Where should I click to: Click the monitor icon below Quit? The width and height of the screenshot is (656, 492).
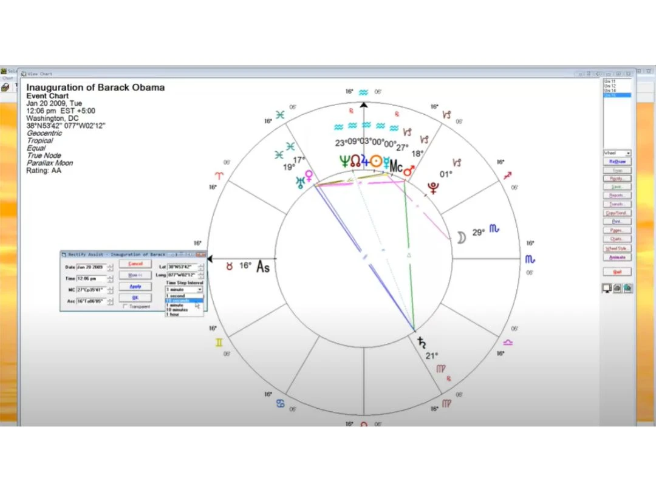(x=607, y=289)
